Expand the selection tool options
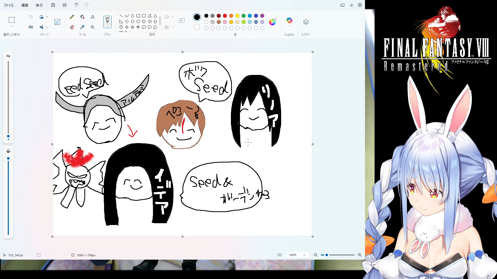 click(x=11, y=26)
